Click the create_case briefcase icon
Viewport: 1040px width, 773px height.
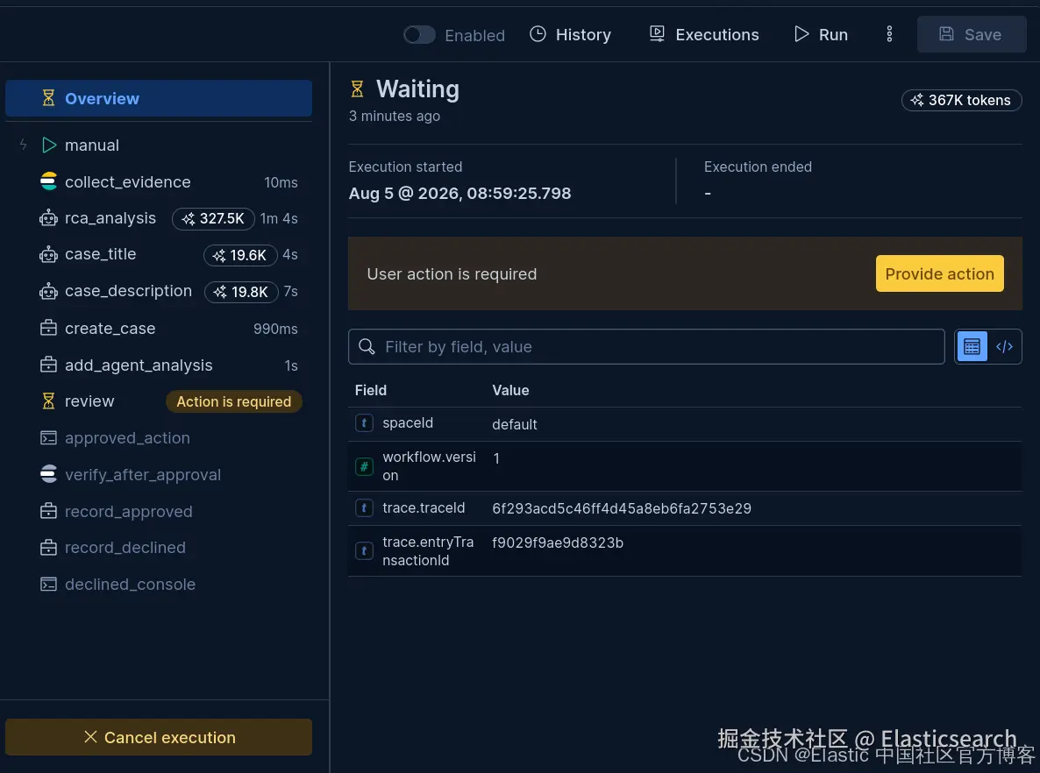48,328
